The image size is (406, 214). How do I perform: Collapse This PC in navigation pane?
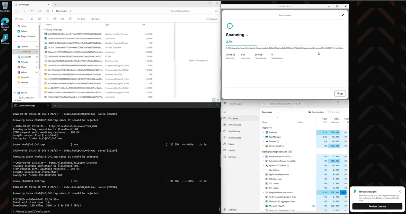(15, 93)
